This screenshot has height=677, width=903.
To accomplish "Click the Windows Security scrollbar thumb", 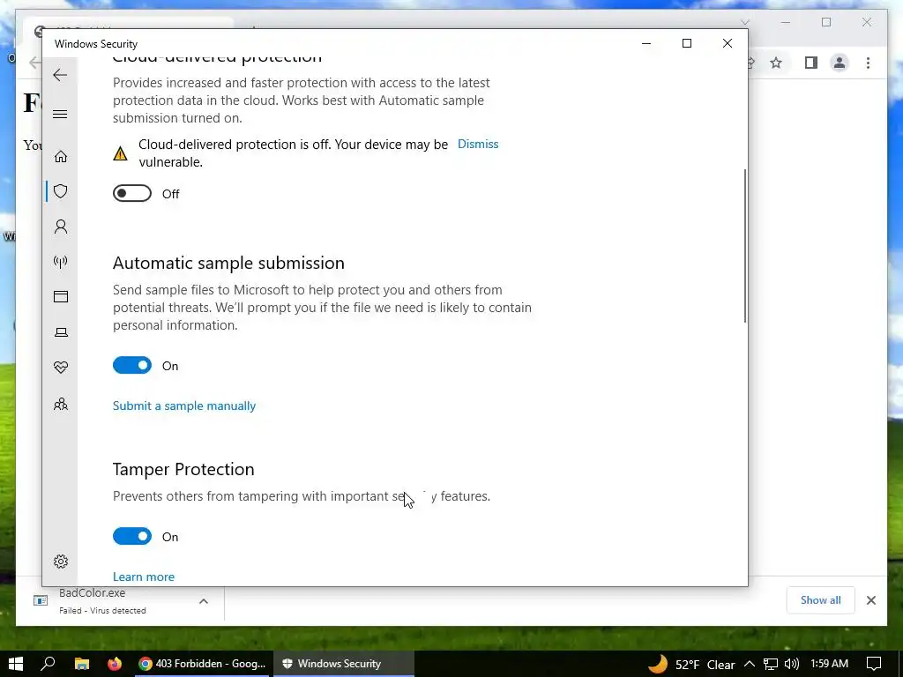I will point(744,246).
